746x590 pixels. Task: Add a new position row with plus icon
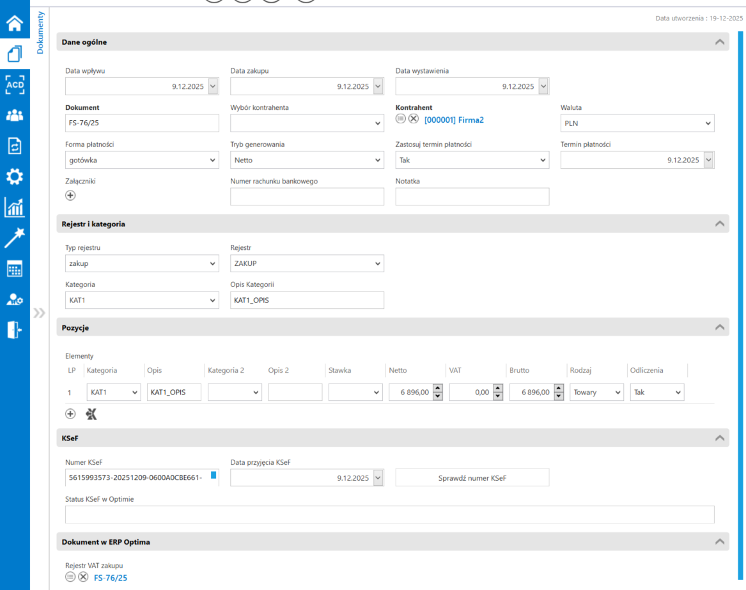[71, 414]
